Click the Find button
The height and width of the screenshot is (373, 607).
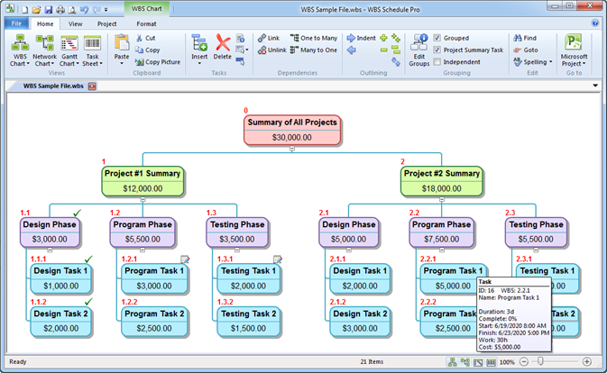click(x=525, y=38)
